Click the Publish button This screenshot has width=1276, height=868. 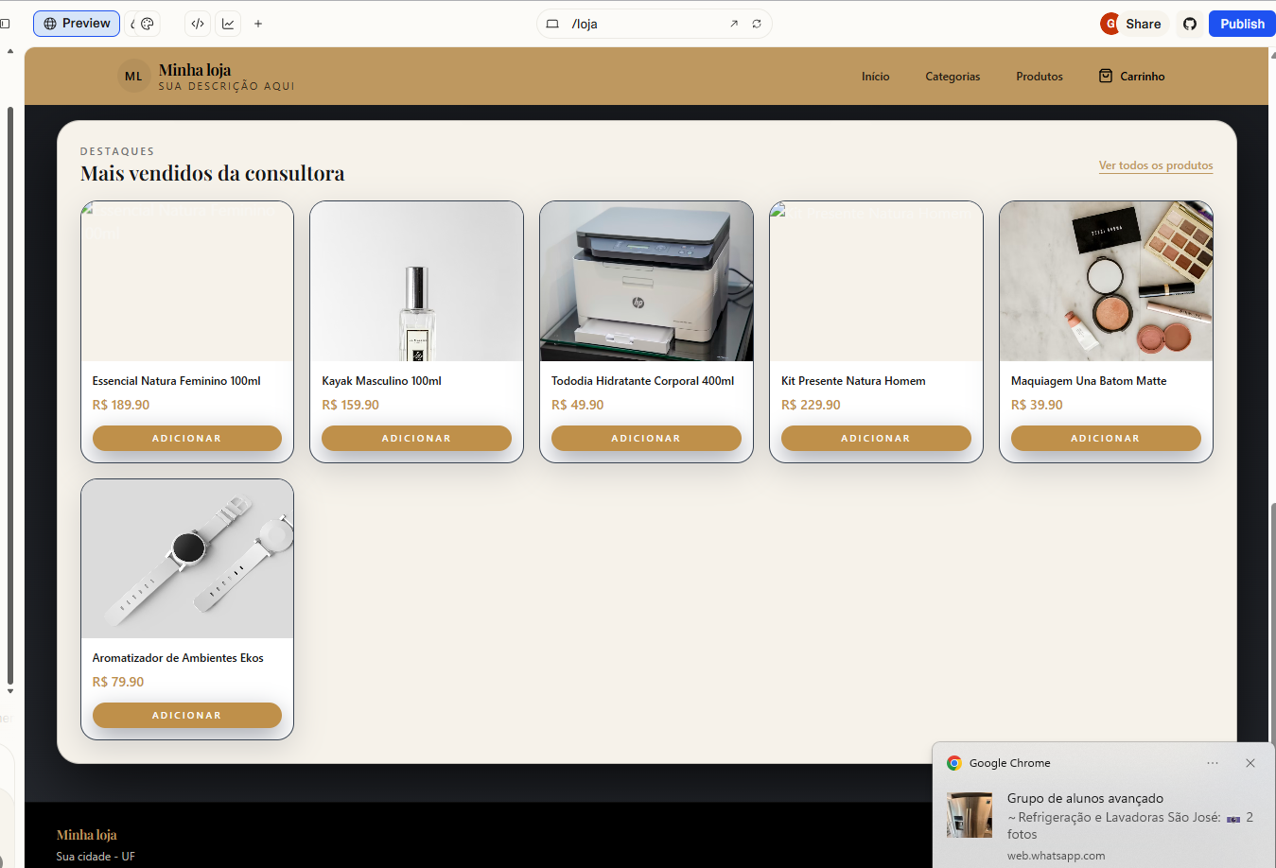[1241, 24]
